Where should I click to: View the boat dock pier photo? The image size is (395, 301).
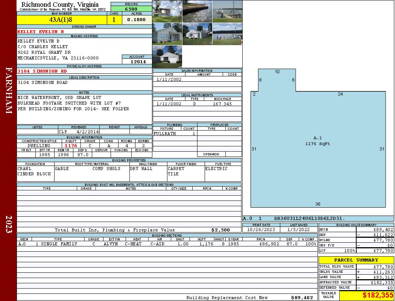pos(227,11)
